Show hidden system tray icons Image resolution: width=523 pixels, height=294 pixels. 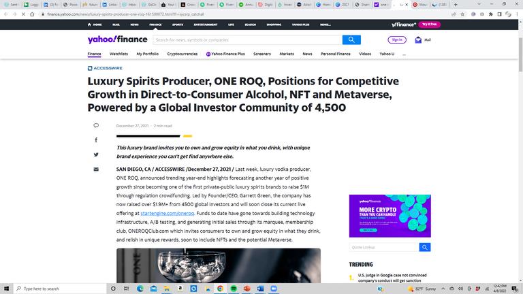[443, 289]
